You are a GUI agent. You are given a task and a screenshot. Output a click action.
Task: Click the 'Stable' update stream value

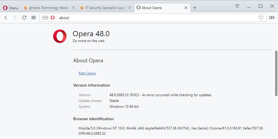[114, 101]
